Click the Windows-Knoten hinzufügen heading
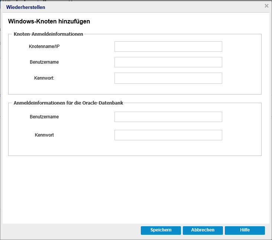 (49, 21)
